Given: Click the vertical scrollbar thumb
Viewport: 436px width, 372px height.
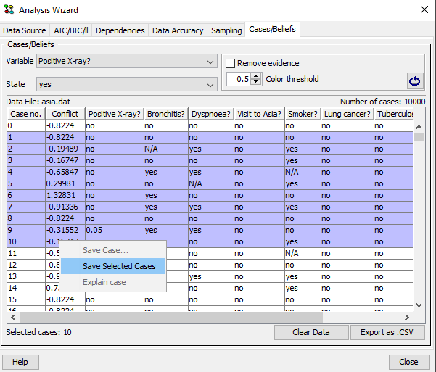Looking at the screenshot, I should point(419,136).
